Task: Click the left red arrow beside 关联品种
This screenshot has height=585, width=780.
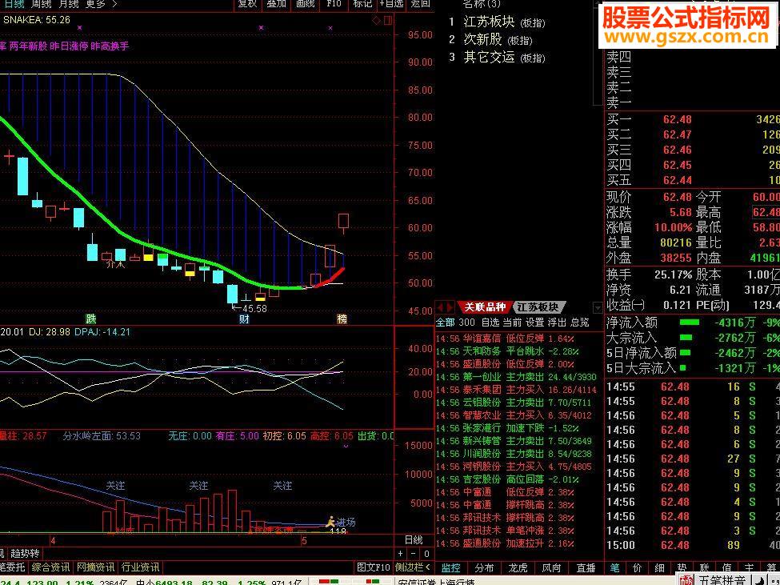Action: [x=441, y=307]
